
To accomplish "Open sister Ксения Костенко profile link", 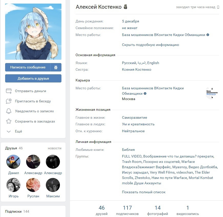I will (x=136, y=69).
